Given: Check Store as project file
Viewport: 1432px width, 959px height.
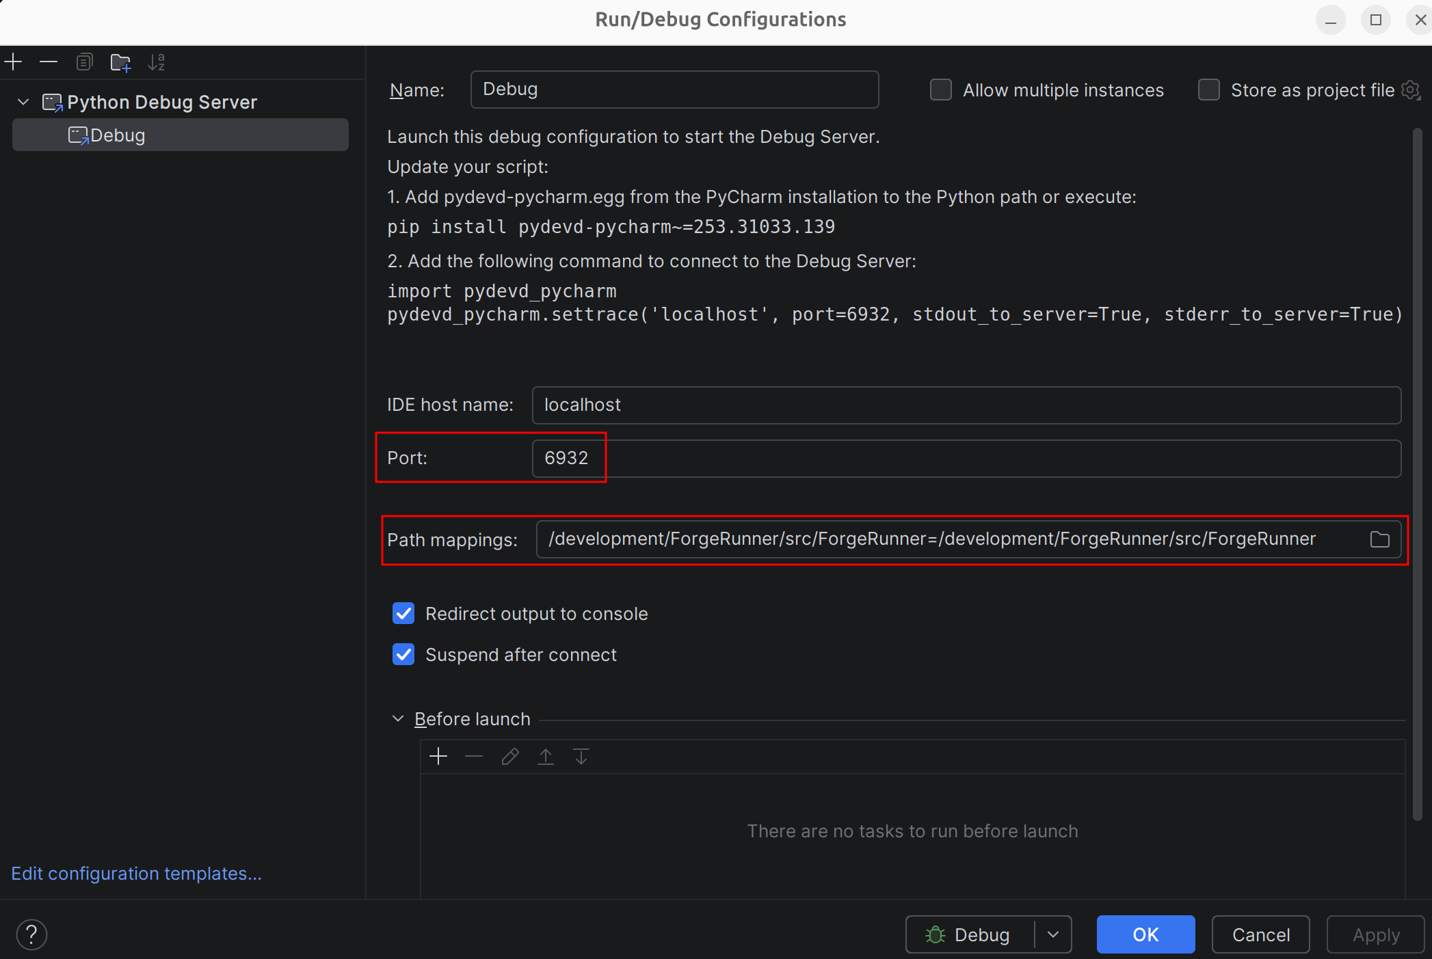Looking at the screenshot, I should [x=1209, y=90].
